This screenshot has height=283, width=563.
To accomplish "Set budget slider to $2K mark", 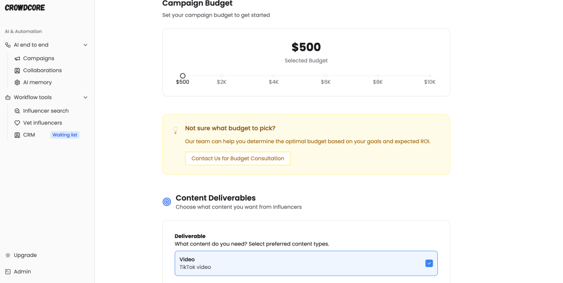I will click(x=222, y=76).
